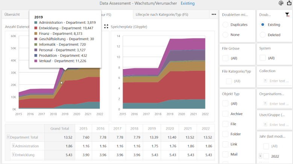Expand the Administration row in table
Screen dimensions: 293x164
pos(13,146)
